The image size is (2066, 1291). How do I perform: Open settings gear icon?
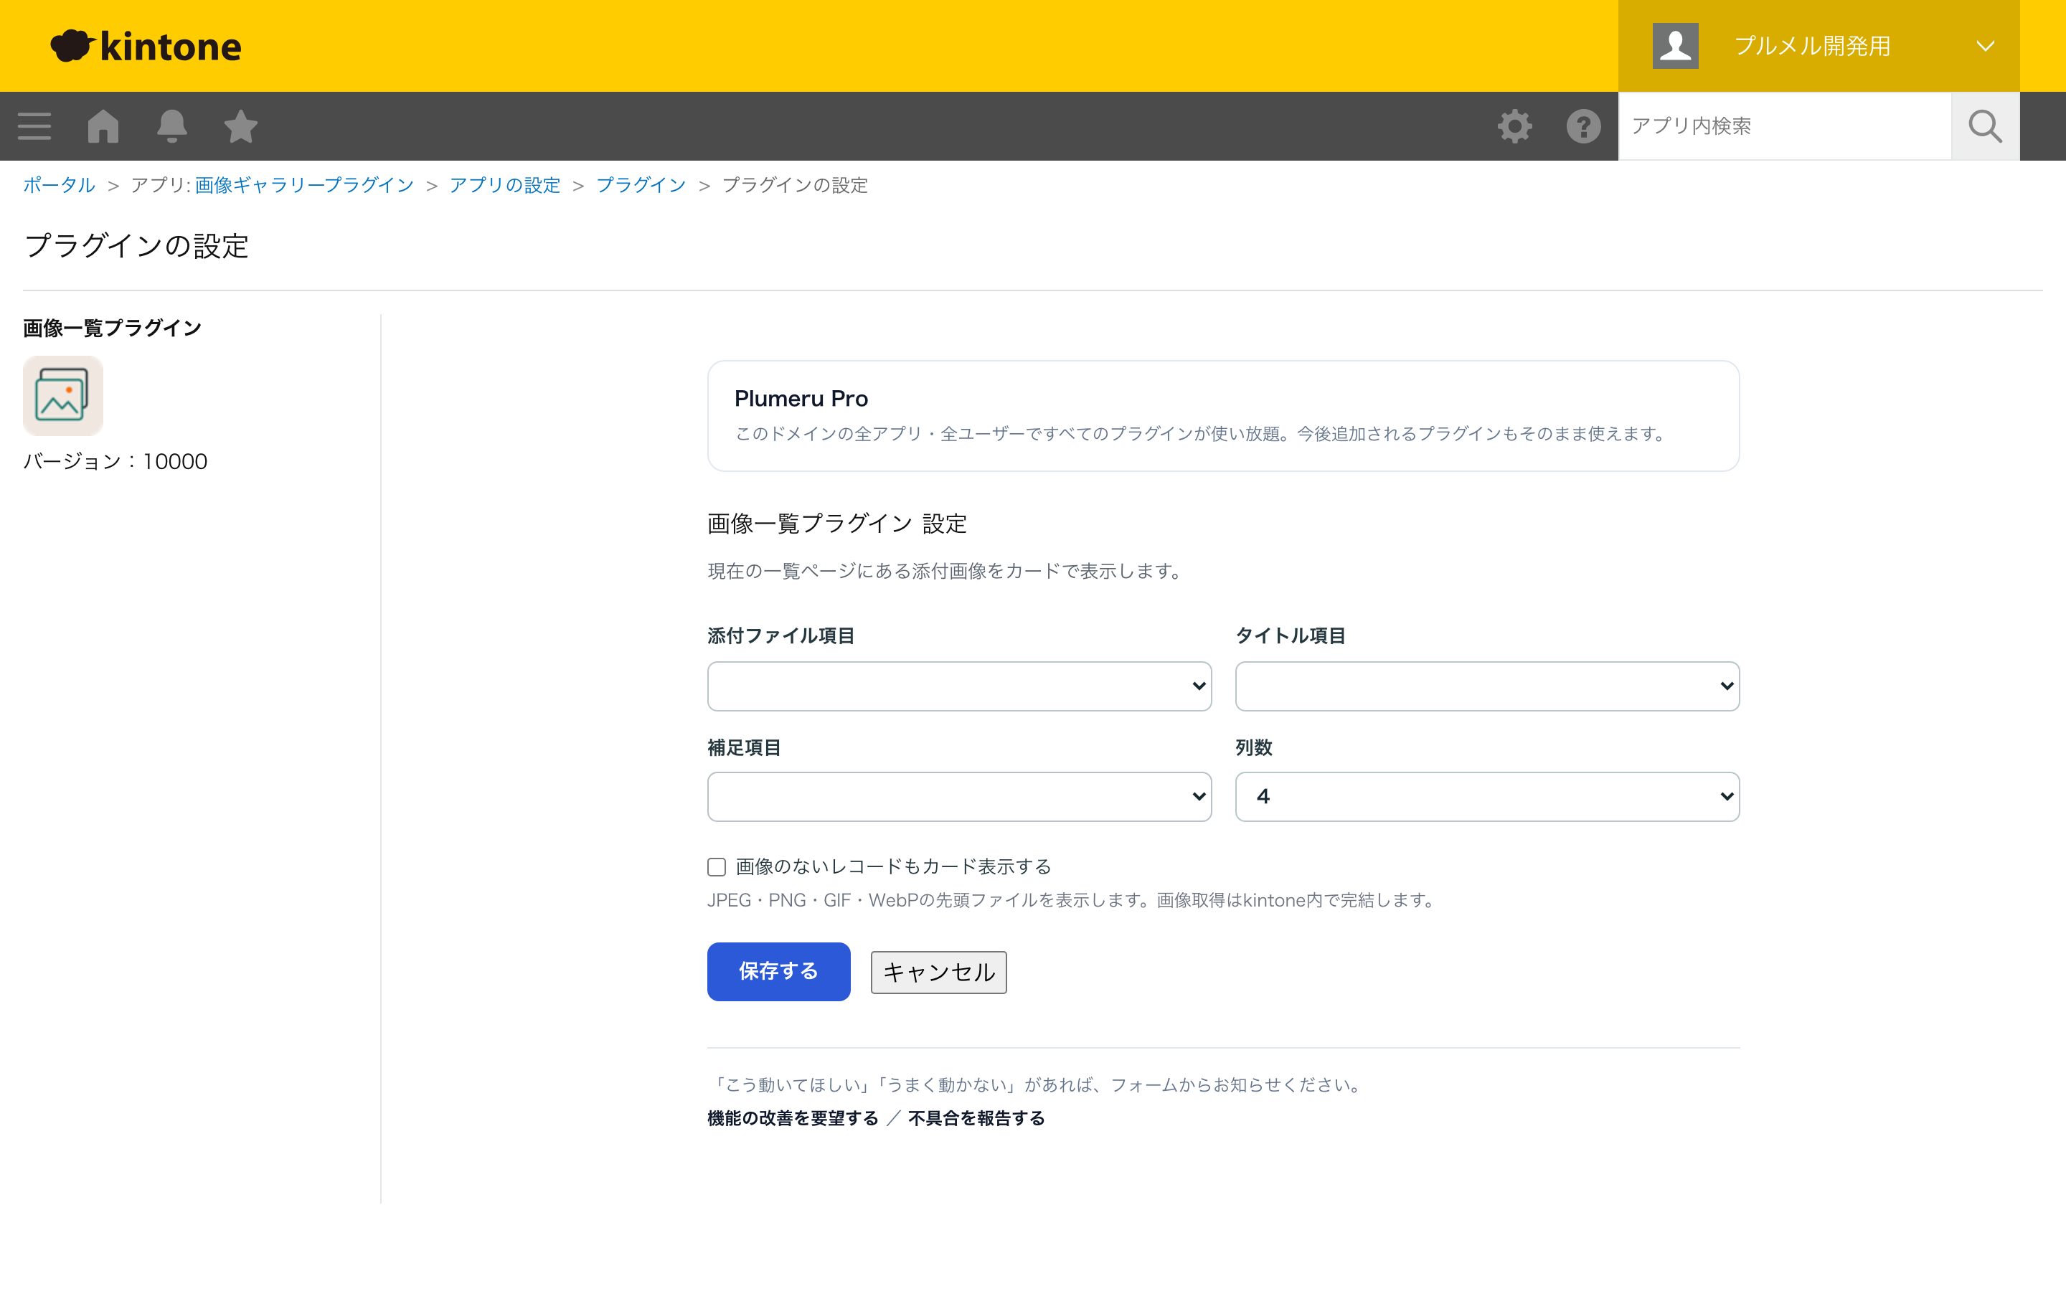1515,126
